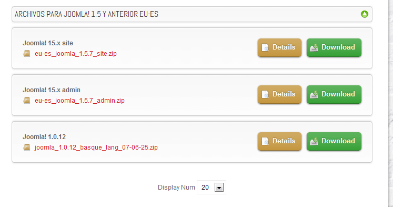
Task: Click document icon in Joomla 15.x site Details
Action: click(x=265, y=47)
